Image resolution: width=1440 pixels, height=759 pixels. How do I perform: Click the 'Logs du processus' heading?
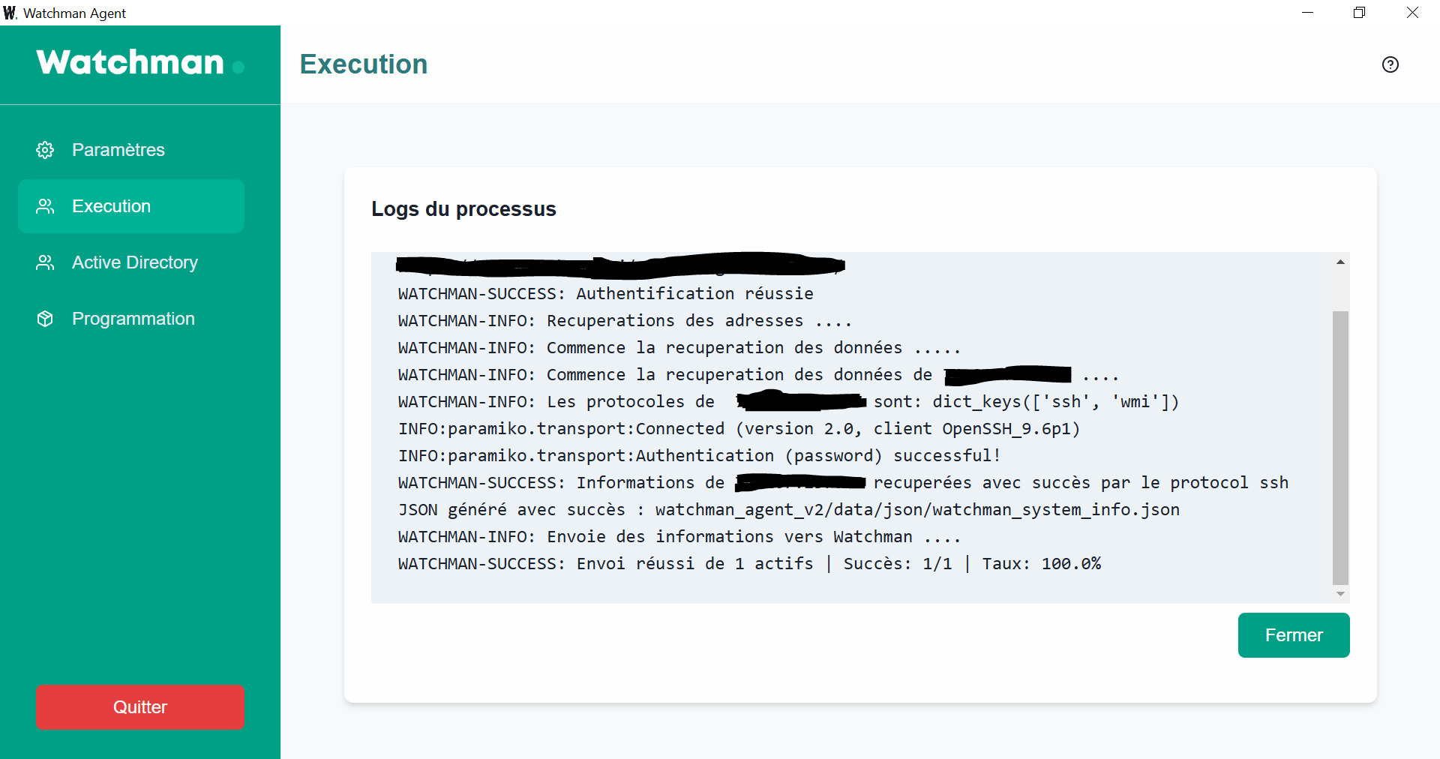pyautogui.click(x=463, y=209)
